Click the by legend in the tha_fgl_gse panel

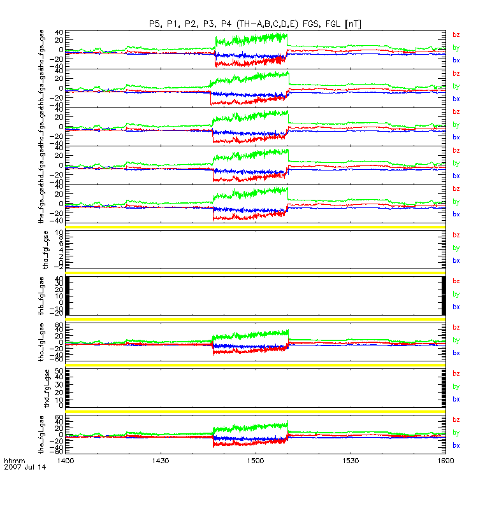456,248
